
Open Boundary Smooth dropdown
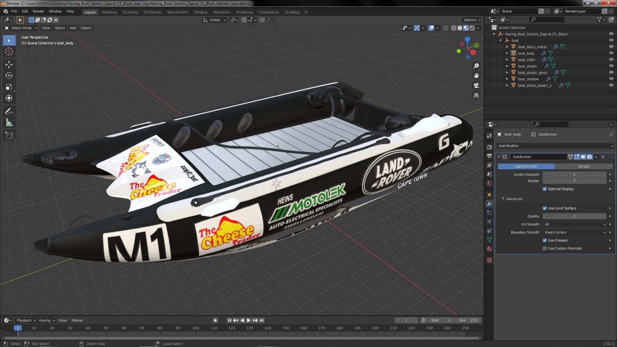(x=575, y=232)
